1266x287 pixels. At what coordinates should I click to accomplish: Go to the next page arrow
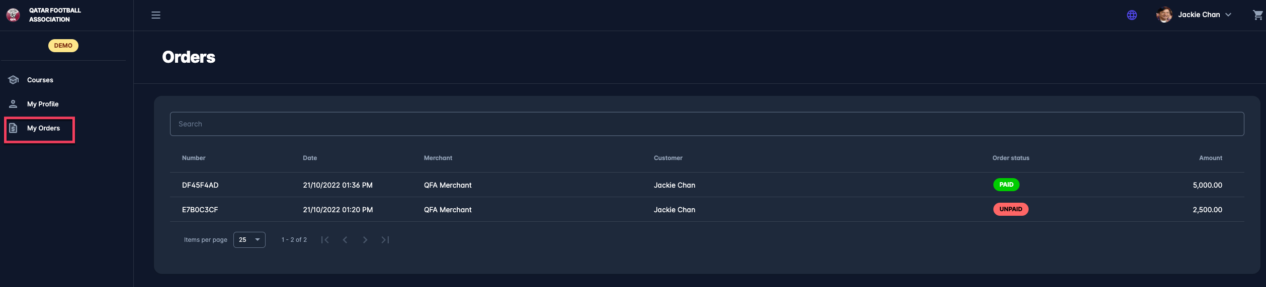click(365, 240)
